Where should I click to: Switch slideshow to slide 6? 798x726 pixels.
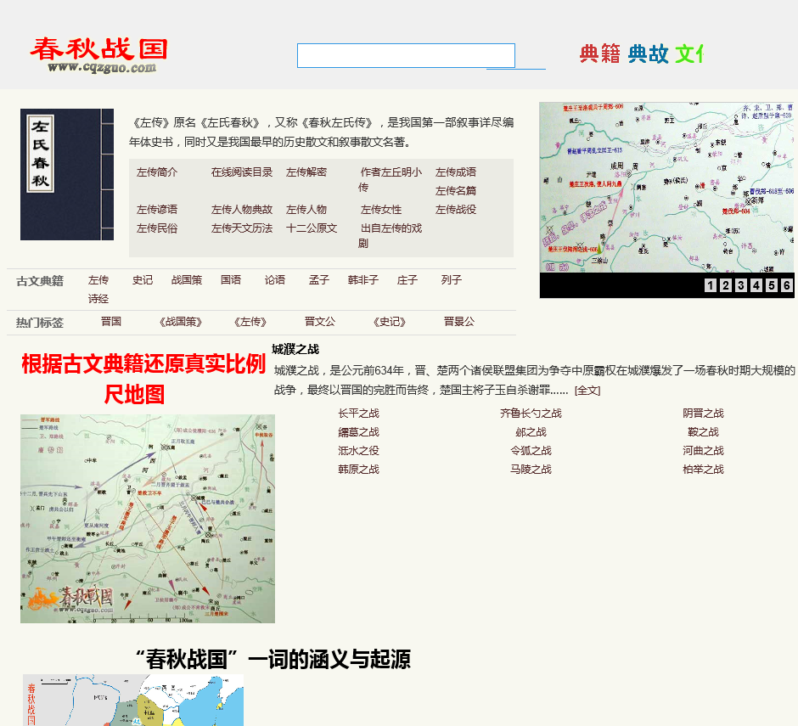(x=787, y=285)
